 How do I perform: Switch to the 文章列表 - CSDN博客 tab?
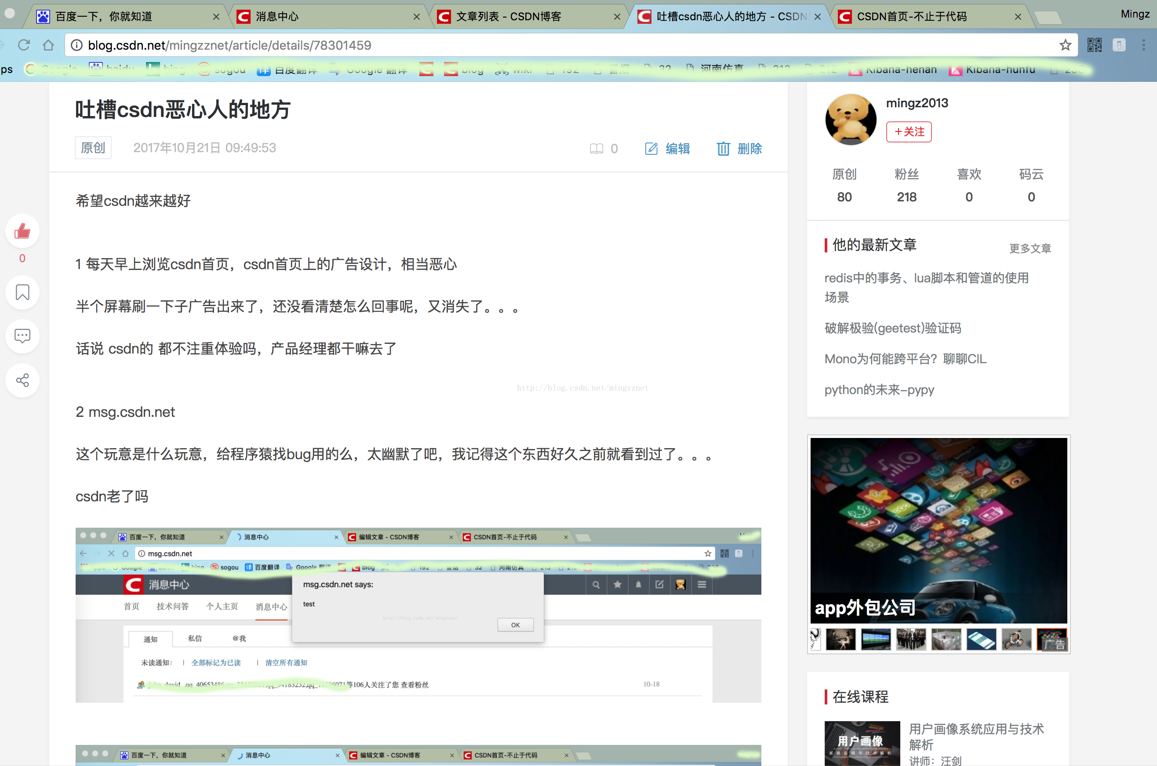pos(528,17)
